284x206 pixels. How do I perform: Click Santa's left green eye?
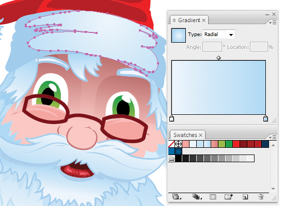click(49, 94)
